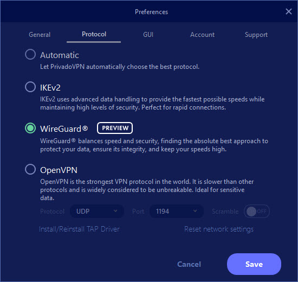298x282 pixels.
Task: Expand the 1194 port dropdown
Action: coord(177,211)
